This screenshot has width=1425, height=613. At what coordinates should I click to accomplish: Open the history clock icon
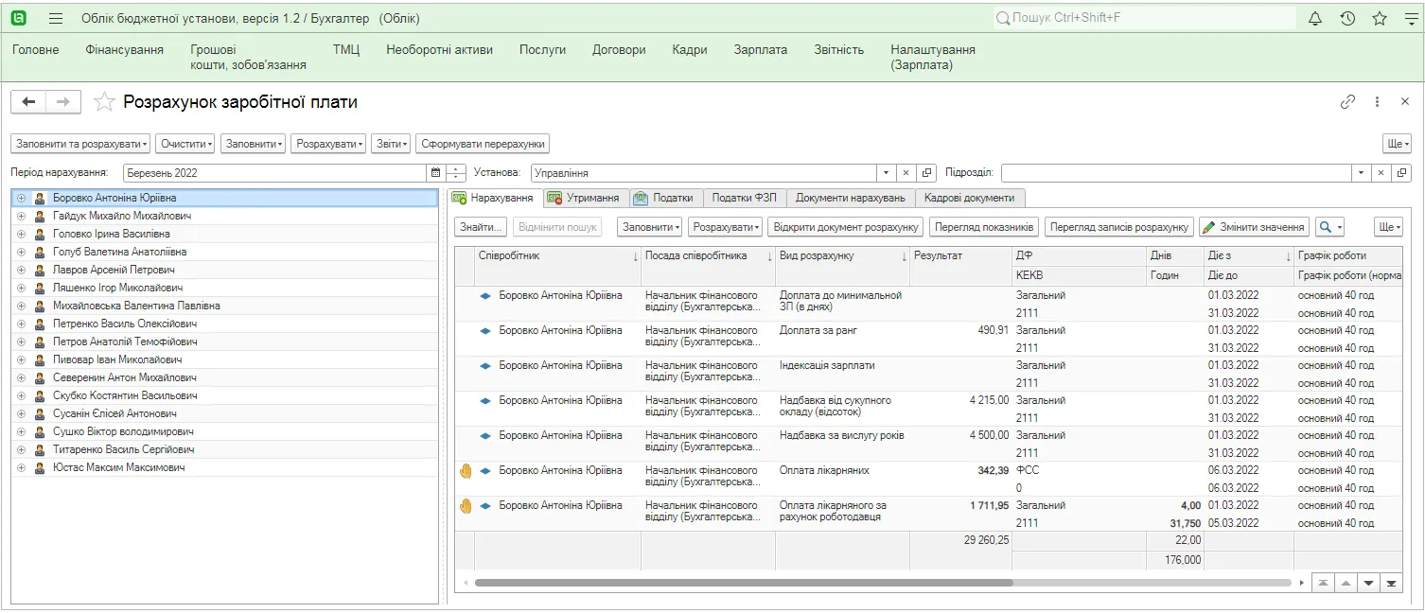pos(1347,18)
